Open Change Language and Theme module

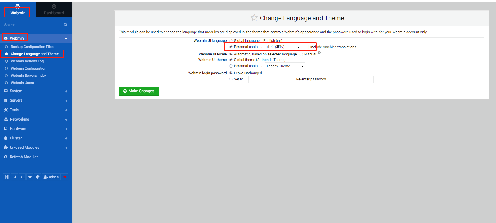click(35, 54)
